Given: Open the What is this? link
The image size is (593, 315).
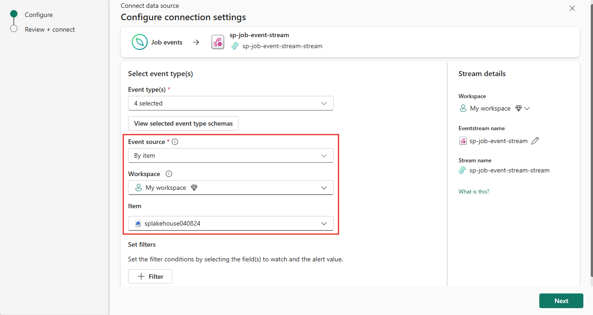Looking at the screenshot, I should pyautogui.click(x=474, y=192).
